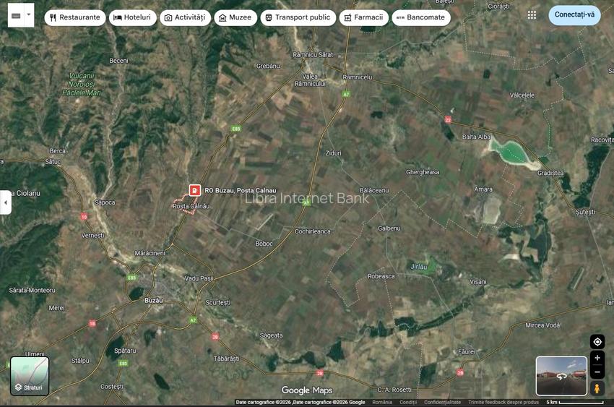Zoom out with the minus button
The width and height of the screenshot is (614, 407).
click(597, 372)
